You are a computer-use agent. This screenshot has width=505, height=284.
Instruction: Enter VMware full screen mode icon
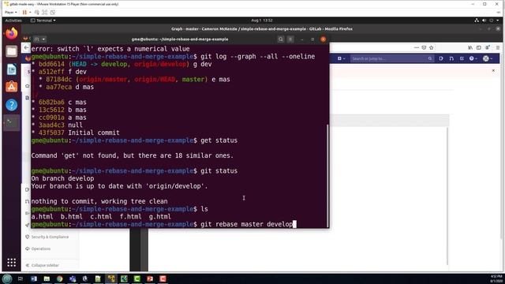[45, 13]
